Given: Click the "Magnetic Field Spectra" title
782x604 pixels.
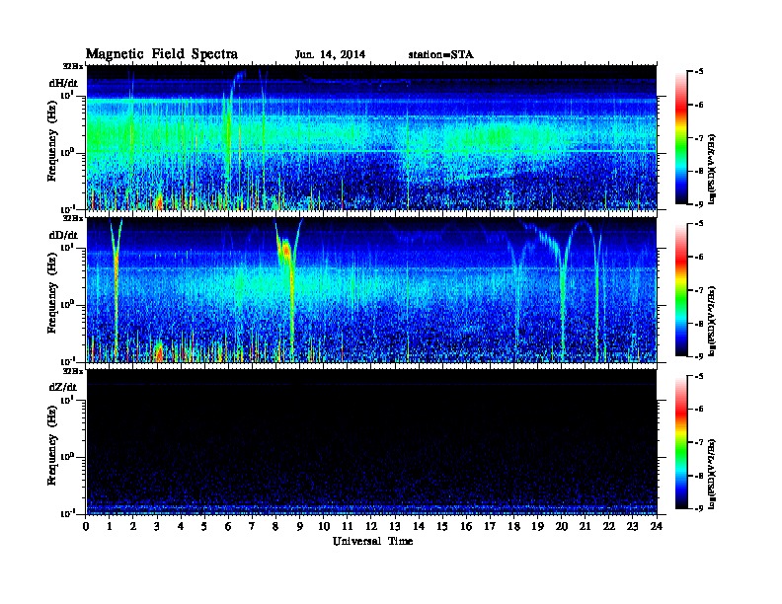Looking at the screenshot, I should pos(162,54).
